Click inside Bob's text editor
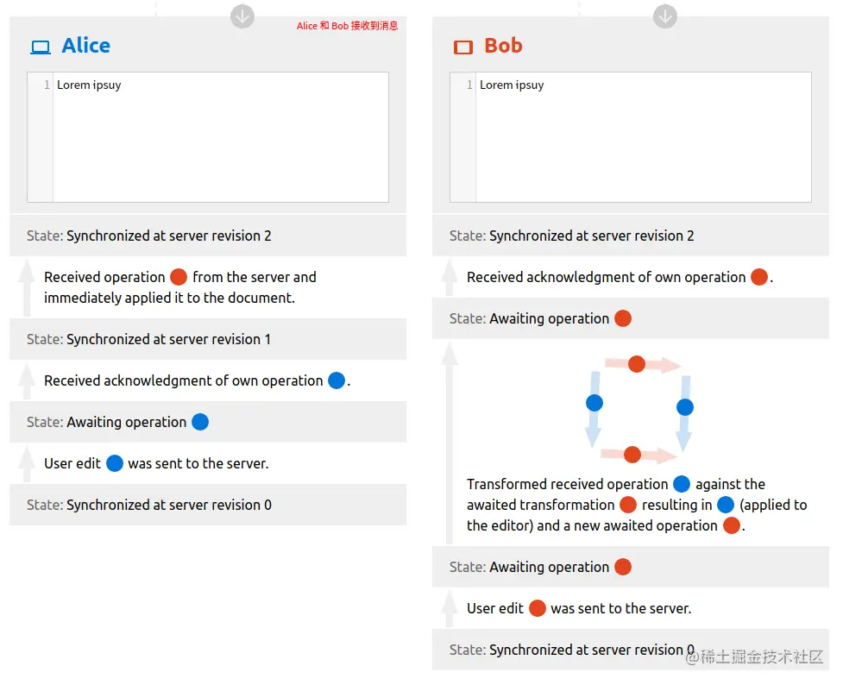Screen dimensions: 843x685 tap(643, 138)
